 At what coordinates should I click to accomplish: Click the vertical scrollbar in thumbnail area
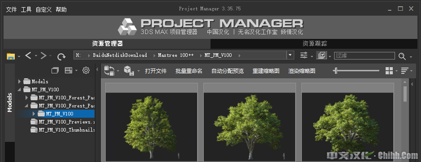405,94
